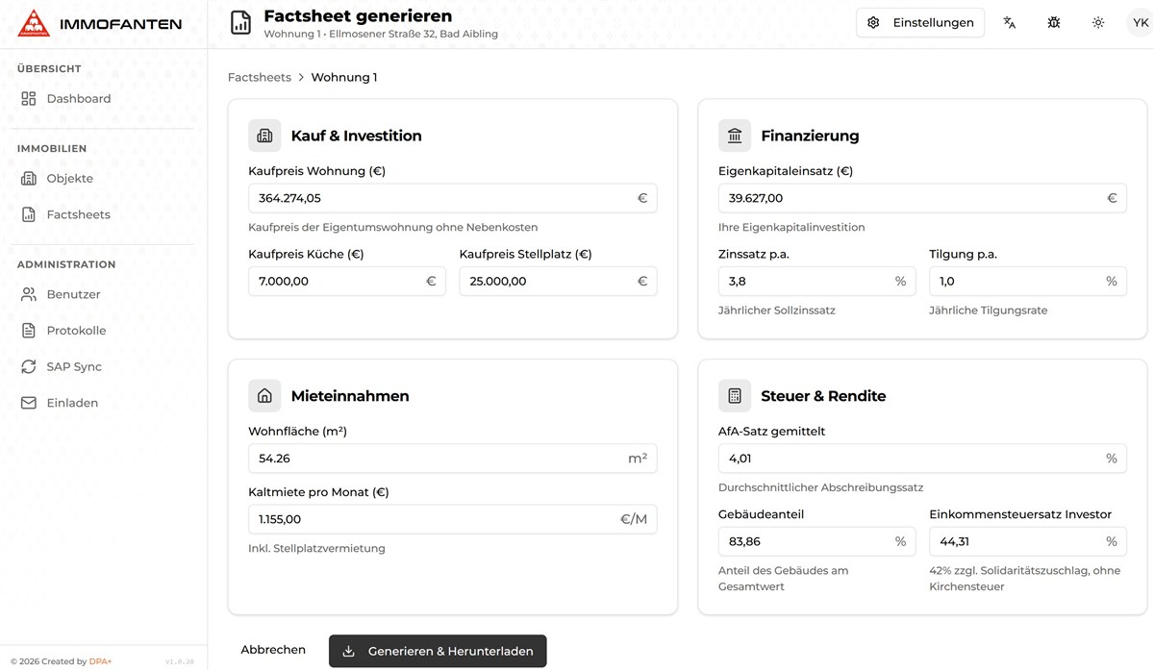Viewport: 1154px width, 671px height.
Task: Navigate back via the Factsheets breadcrumb
Action: point(259,77)
